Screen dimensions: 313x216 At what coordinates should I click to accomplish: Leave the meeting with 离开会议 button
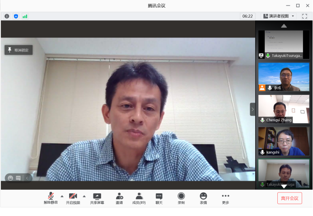point(290,198)
